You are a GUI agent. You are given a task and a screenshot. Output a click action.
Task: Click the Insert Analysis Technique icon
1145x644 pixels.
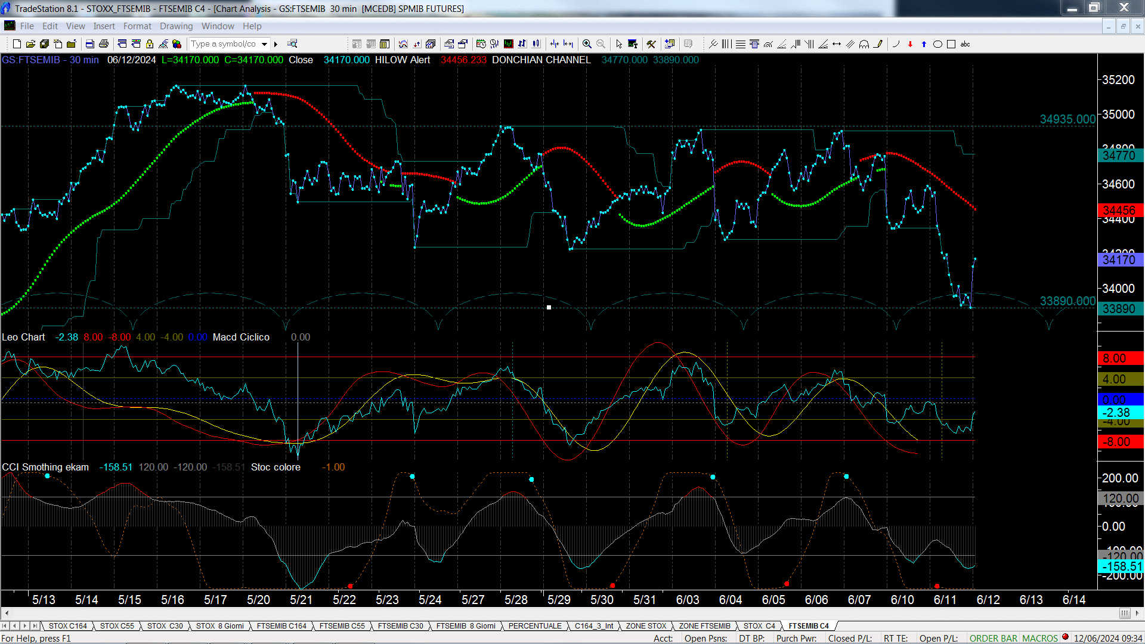(403, 44)
